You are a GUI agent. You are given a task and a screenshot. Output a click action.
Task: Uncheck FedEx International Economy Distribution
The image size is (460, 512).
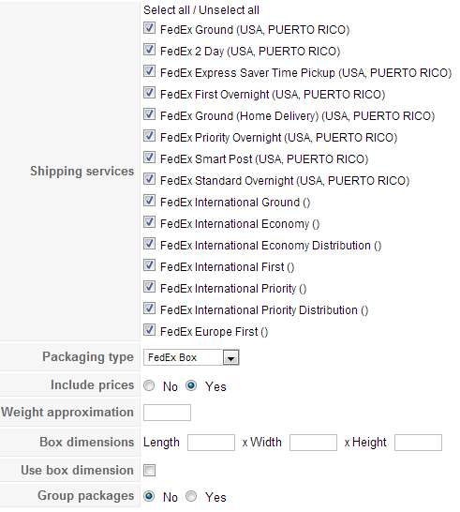(149, 244)
